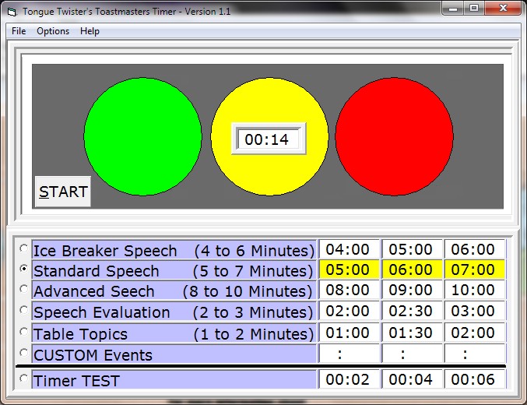This screenshot has width=527, height=405.
Task: Choose the Advanced Speech radio option
Action: 24,290
